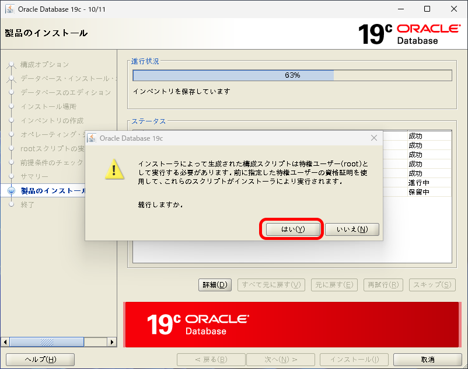This screenshot has width=468, height=369.
Task: Click the 保留中 status cell
Action: pyautogui.click(x=429, y=192)
